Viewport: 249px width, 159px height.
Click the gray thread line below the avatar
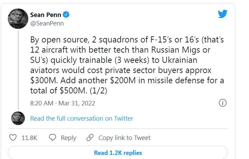pos(18,70)
